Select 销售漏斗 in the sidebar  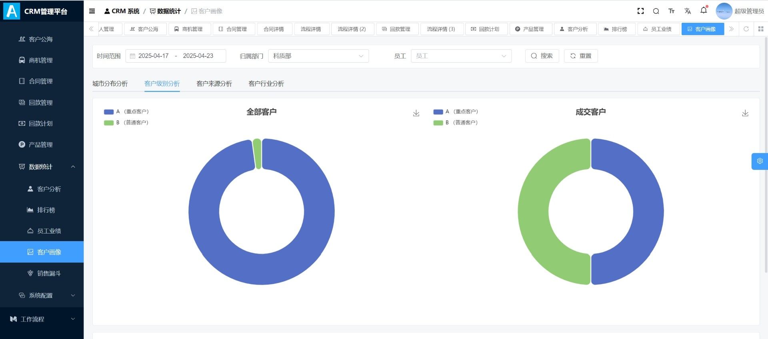tap(49, 273)
